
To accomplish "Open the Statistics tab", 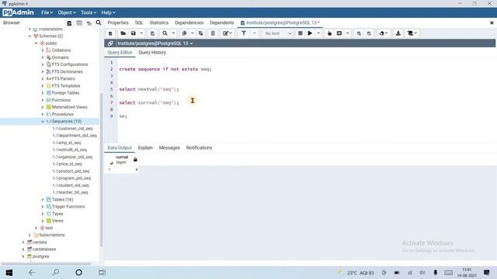I will [x=158, y=22].
